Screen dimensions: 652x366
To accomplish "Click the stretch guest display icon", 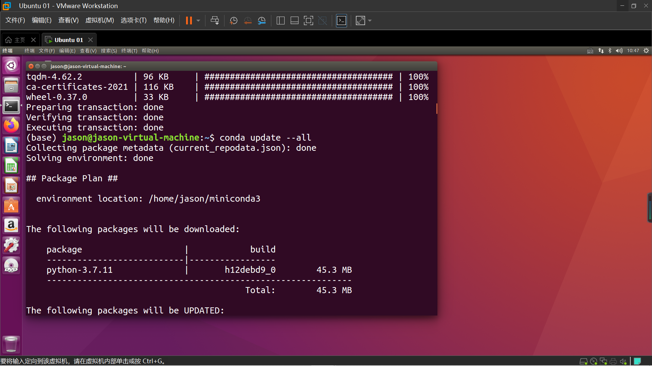I will (360, 21).
